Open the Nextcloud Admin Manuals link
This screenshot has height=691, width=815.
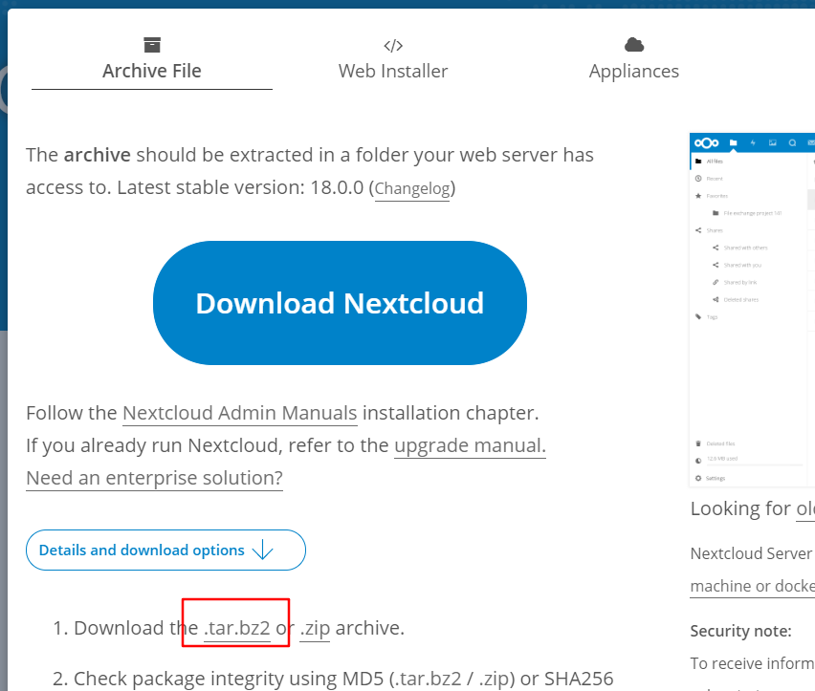239,413
